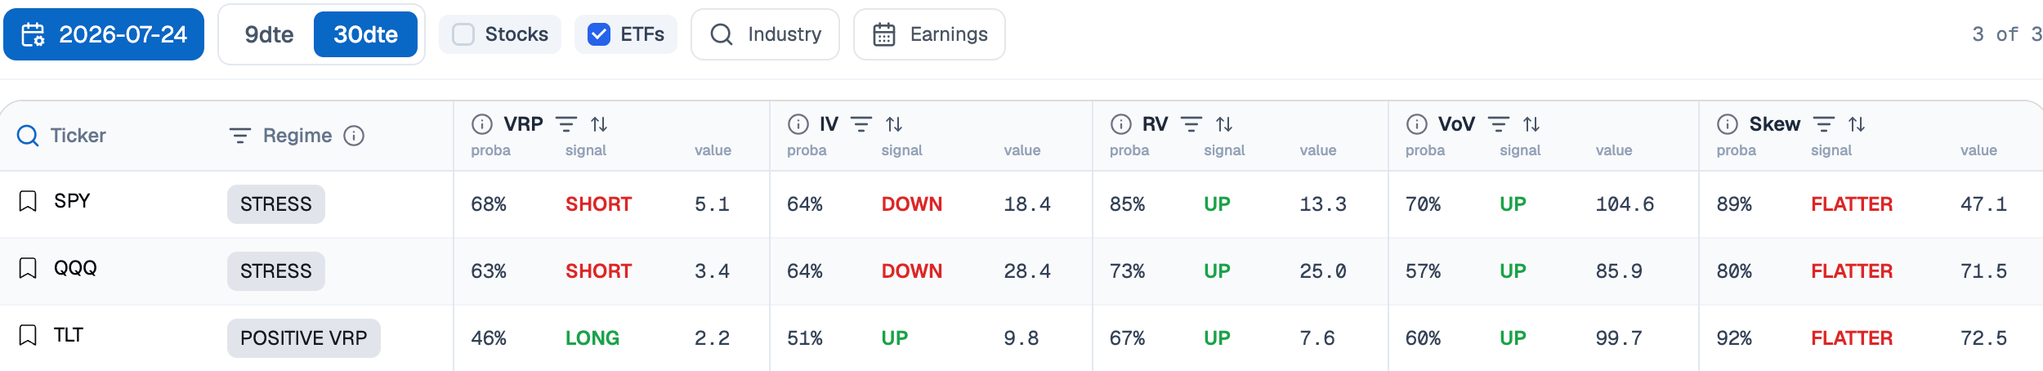The height and width of the screenshot is (371, 2043).
Task: Open the Regime info icon
Action: (x=354, y=136)
